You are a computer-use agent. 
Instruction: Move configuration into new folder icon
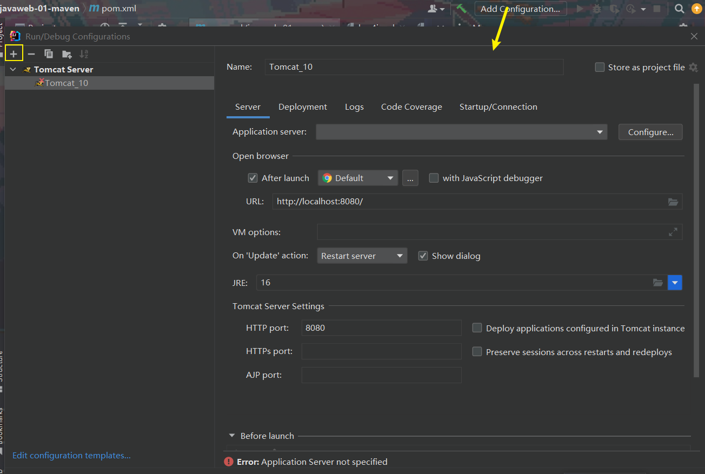66,54
